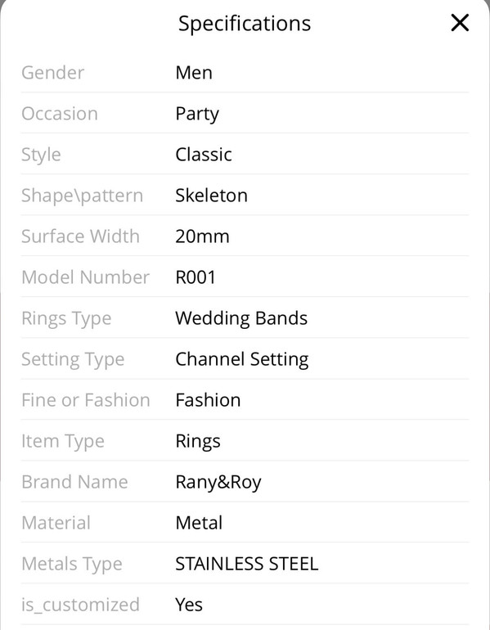This screenshot has width=490, height=630.
Task: Tap the Style value Classic
Action: pyautogui.click(x=204, y=155)
